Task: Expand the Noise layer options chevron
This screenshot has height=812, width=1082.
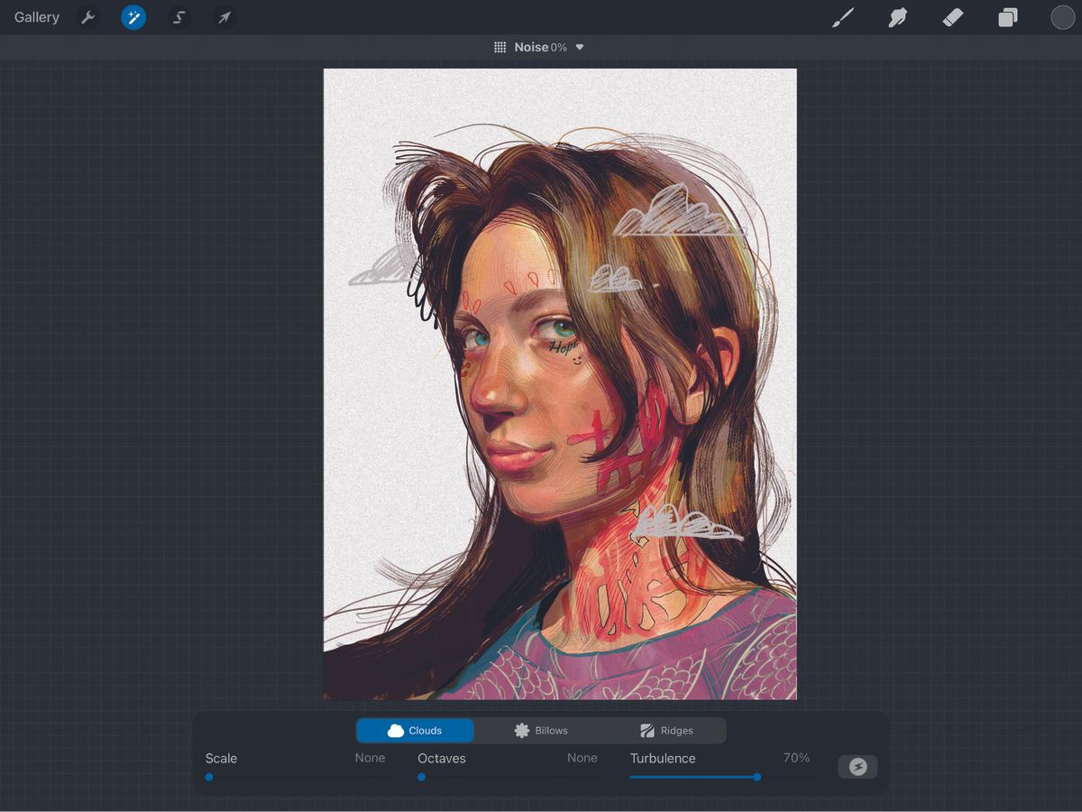Action: (579, 47)
